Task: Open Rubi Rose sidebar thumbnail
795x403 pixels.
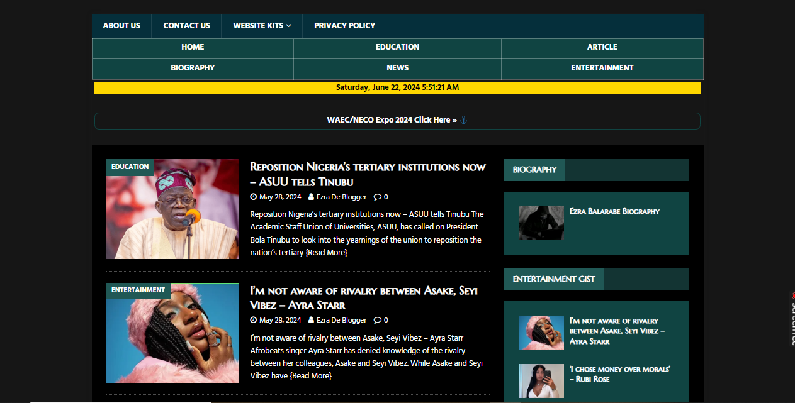Action: coord(541,380)
